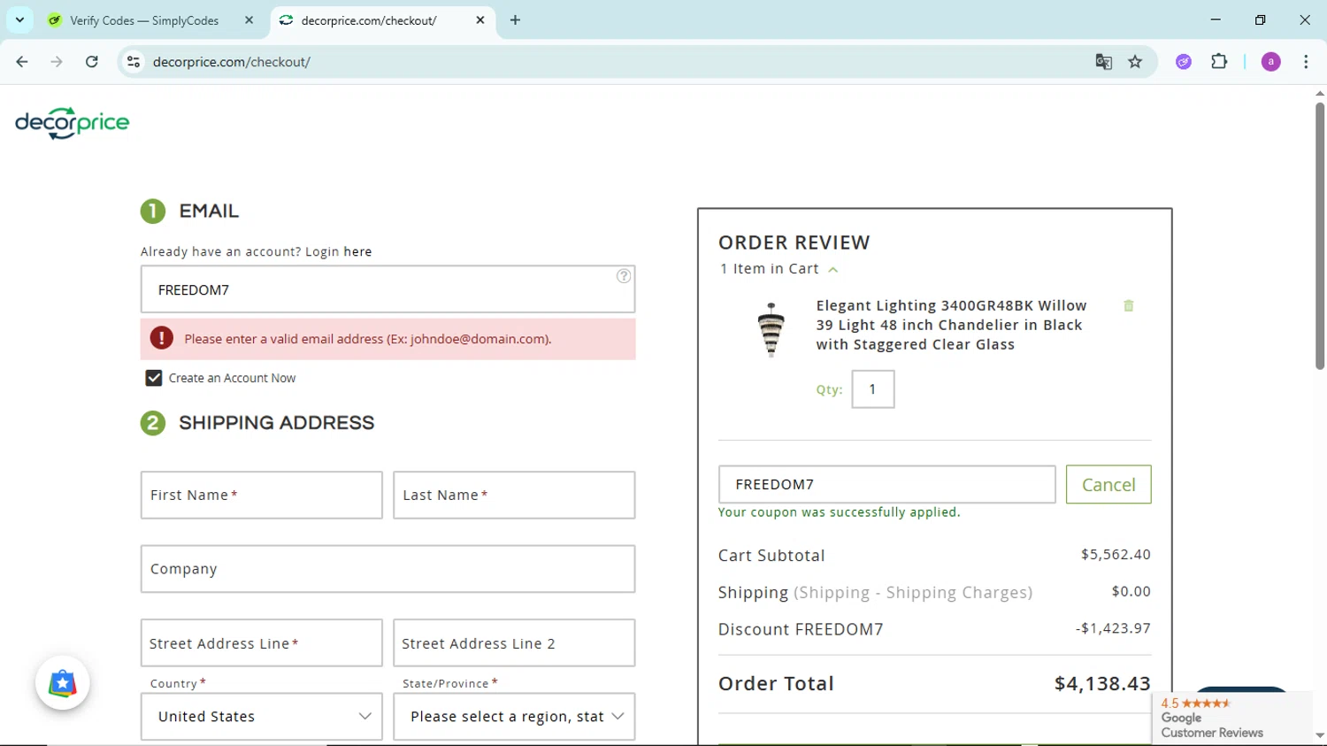The image size is (1327, 746).
Task: Click the First Name field
Action: (262, 495)
